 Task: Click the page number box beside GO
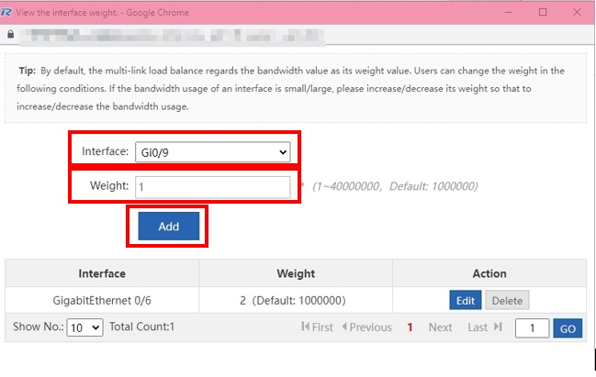click(532, 328)
